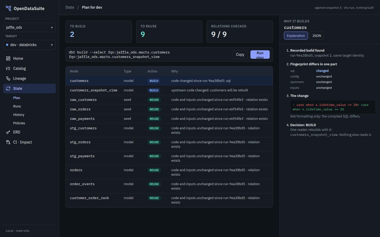Select the raw_orders seed row
The width and height of the screenshot is (380, 237).
pyautogui.click(x=169, y=109)
